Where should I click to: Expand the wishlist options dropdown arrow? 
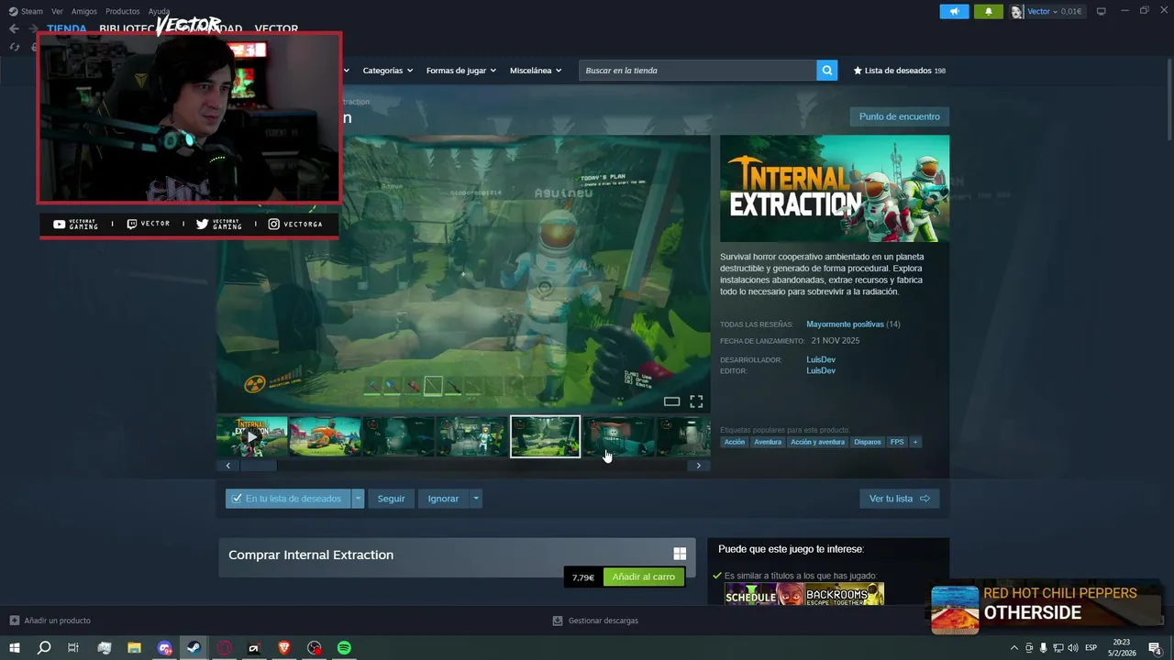tap(358, 499)
